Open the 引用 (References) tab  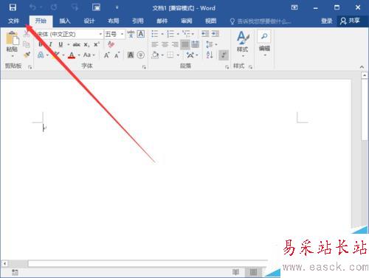point(138,21)
